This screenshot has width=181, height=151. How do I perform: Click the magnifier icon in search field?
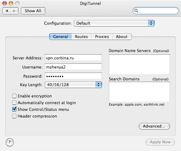click(x=136, y=11)
